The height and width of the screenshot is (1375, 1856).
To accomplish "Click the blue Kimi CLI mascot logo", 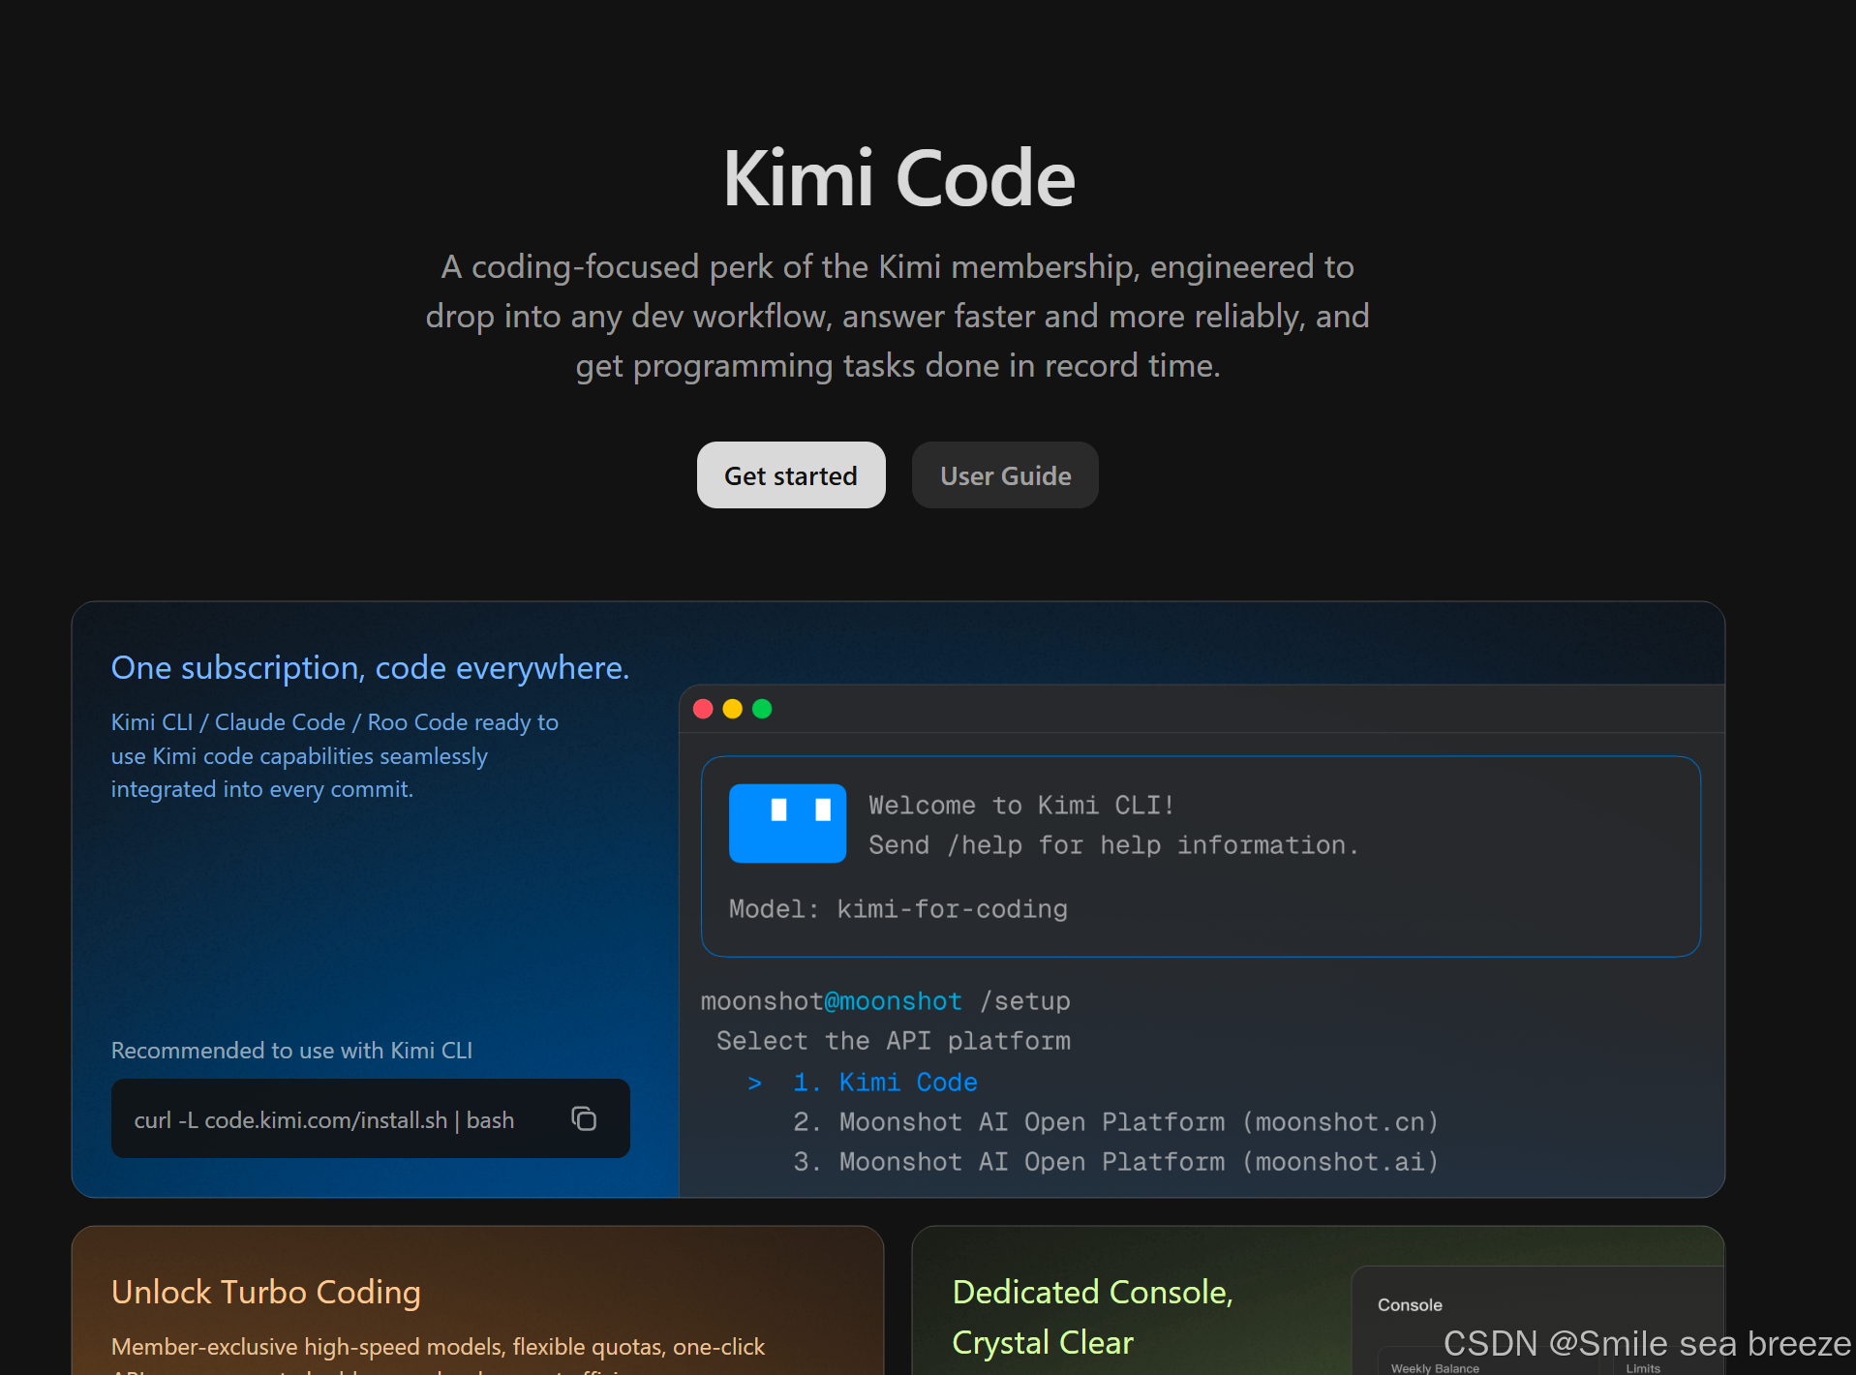I will (x=787, y=823).
